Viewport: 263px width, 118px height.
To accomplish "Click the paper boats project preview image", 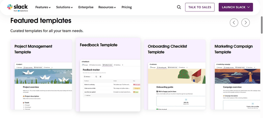I will pyautogui.click(x=43, y=76).
